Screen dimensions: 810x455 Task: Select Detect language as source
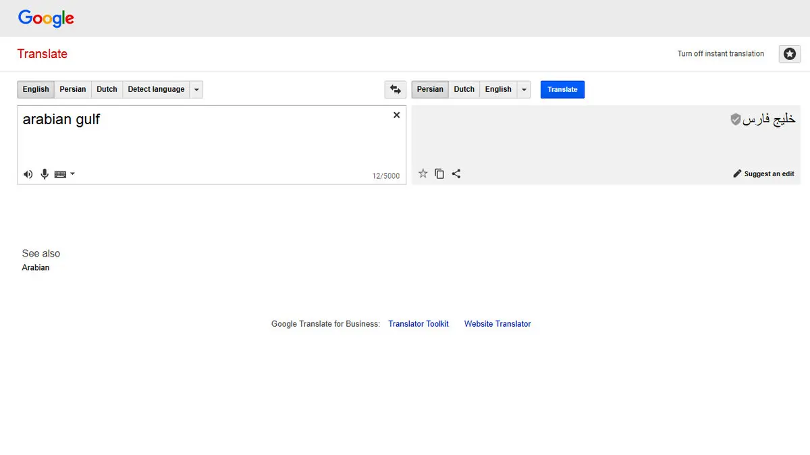(156, 89)
